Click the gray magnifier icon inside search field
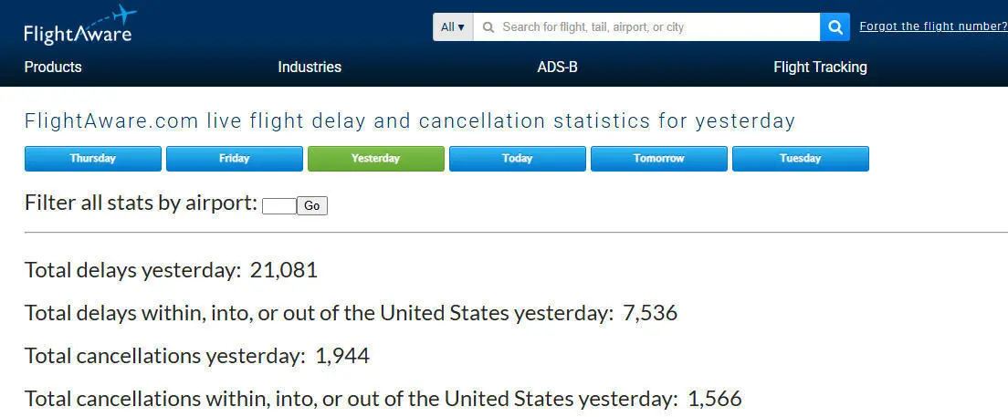The height and width of the screenshot is (417, 1008). [488, 27]
